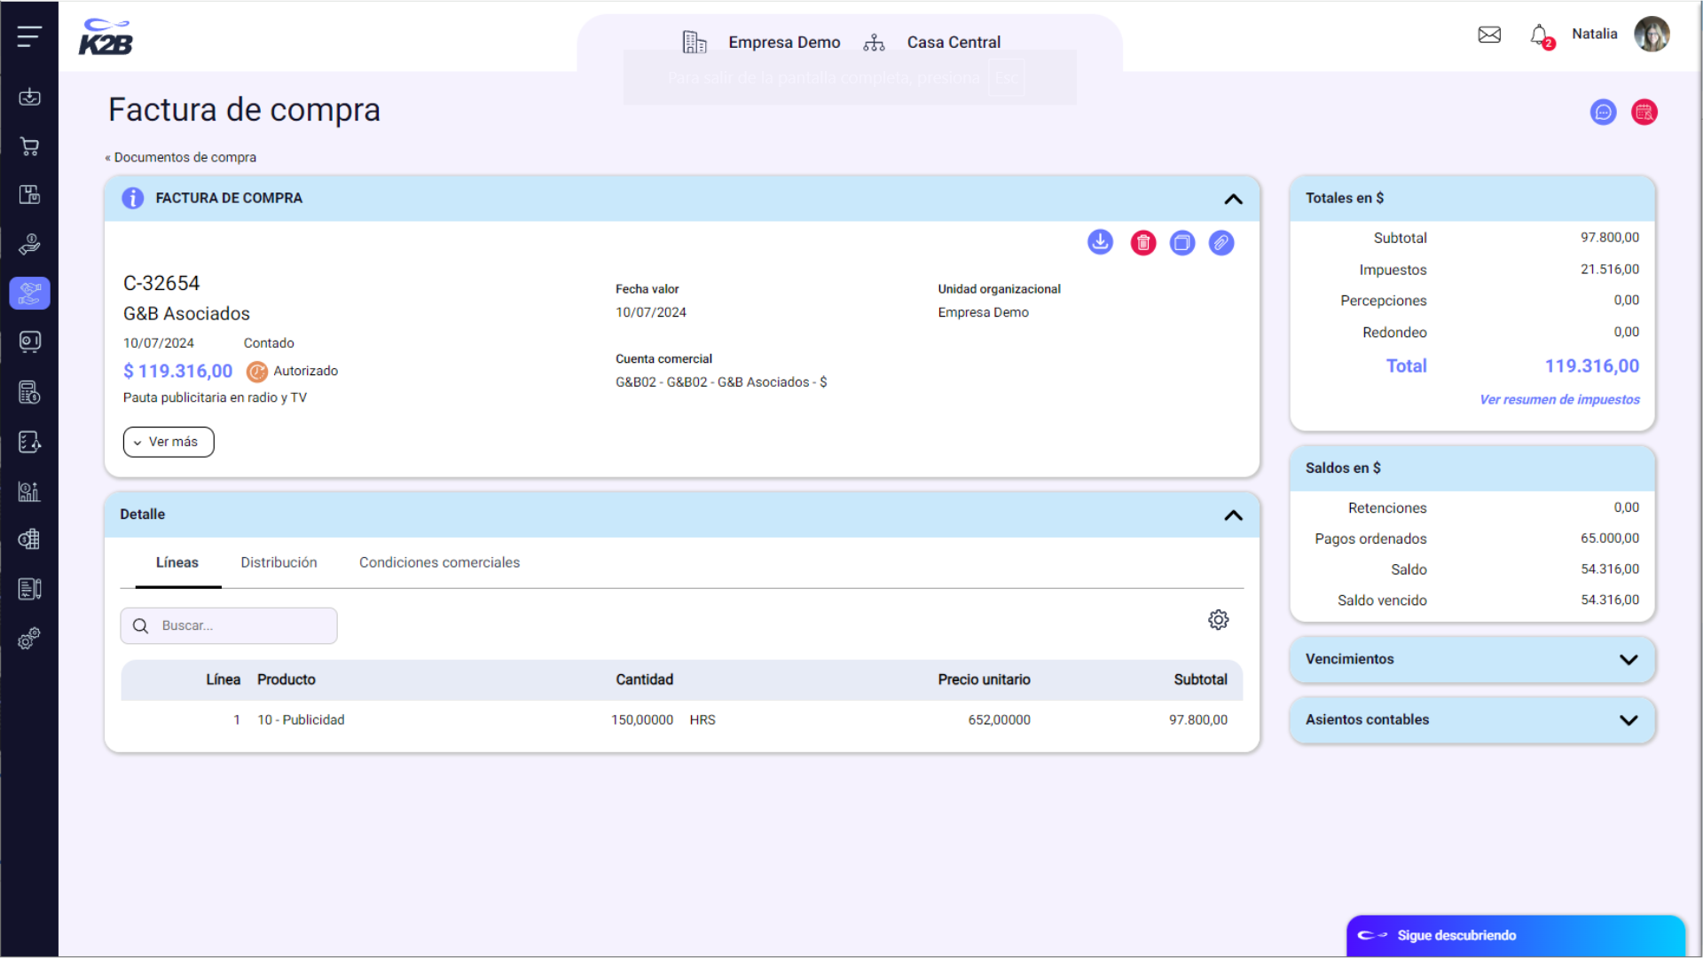This screenshot has width=1703, height=958.
Task: Click the blue download icon
Action: pos(1100,242)
